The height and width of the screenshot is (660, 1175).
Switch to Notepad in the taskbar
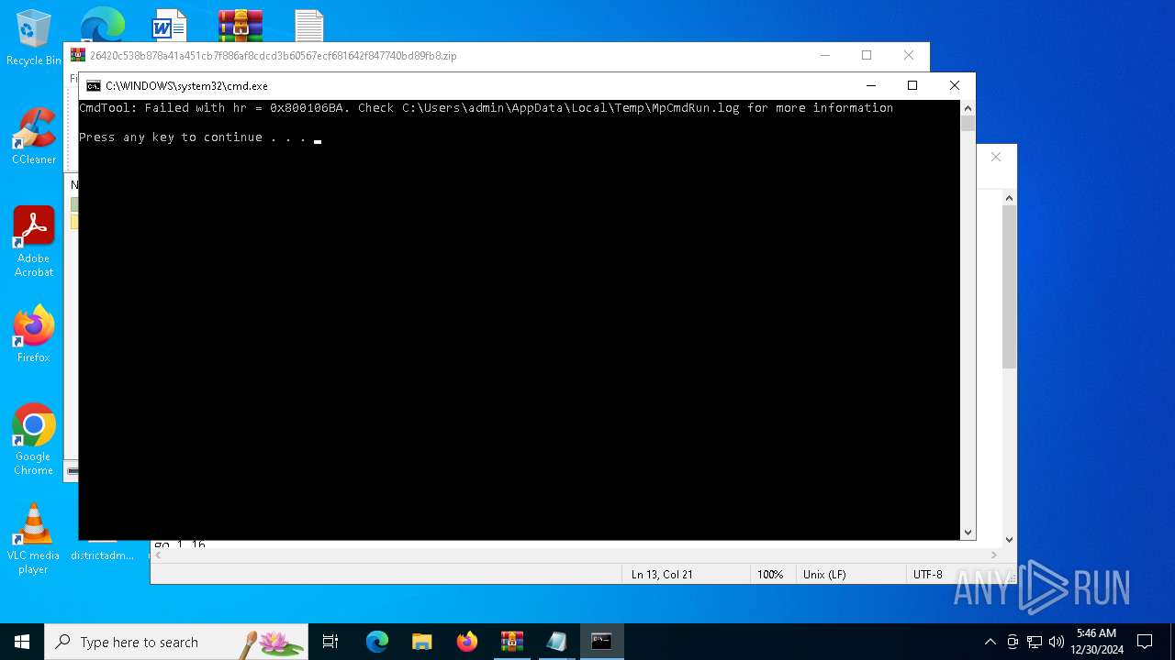pos(557,642)
